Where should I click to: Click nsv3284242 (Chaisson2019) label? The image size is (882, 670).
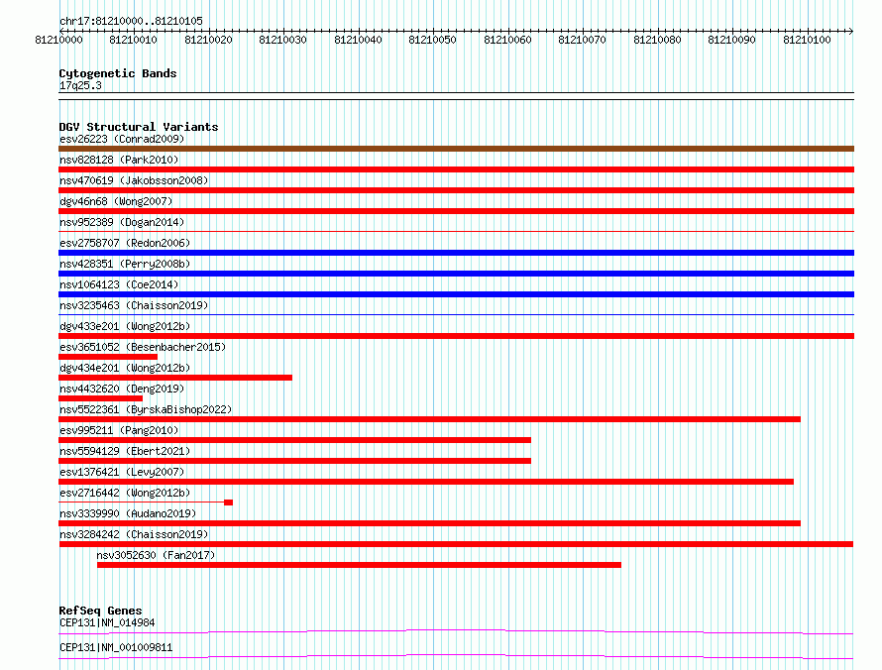click(134, 534)
